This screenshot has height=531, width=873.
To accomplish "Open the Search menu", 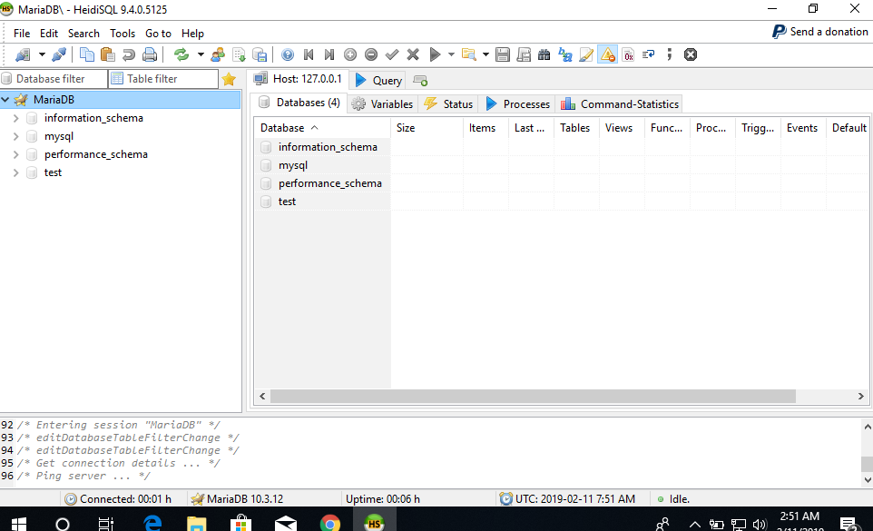I will 83,34.
